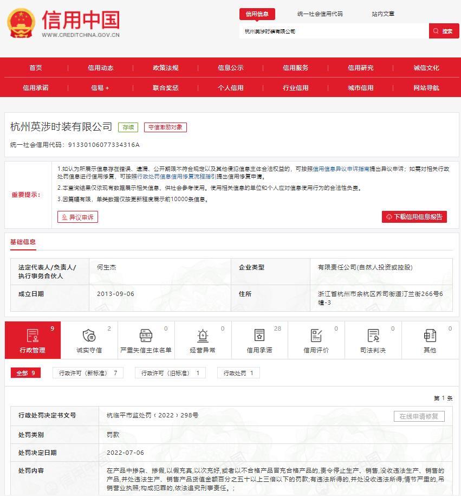Filter by 行政处罚 1

pyautogui.click(x=238, y=373)
